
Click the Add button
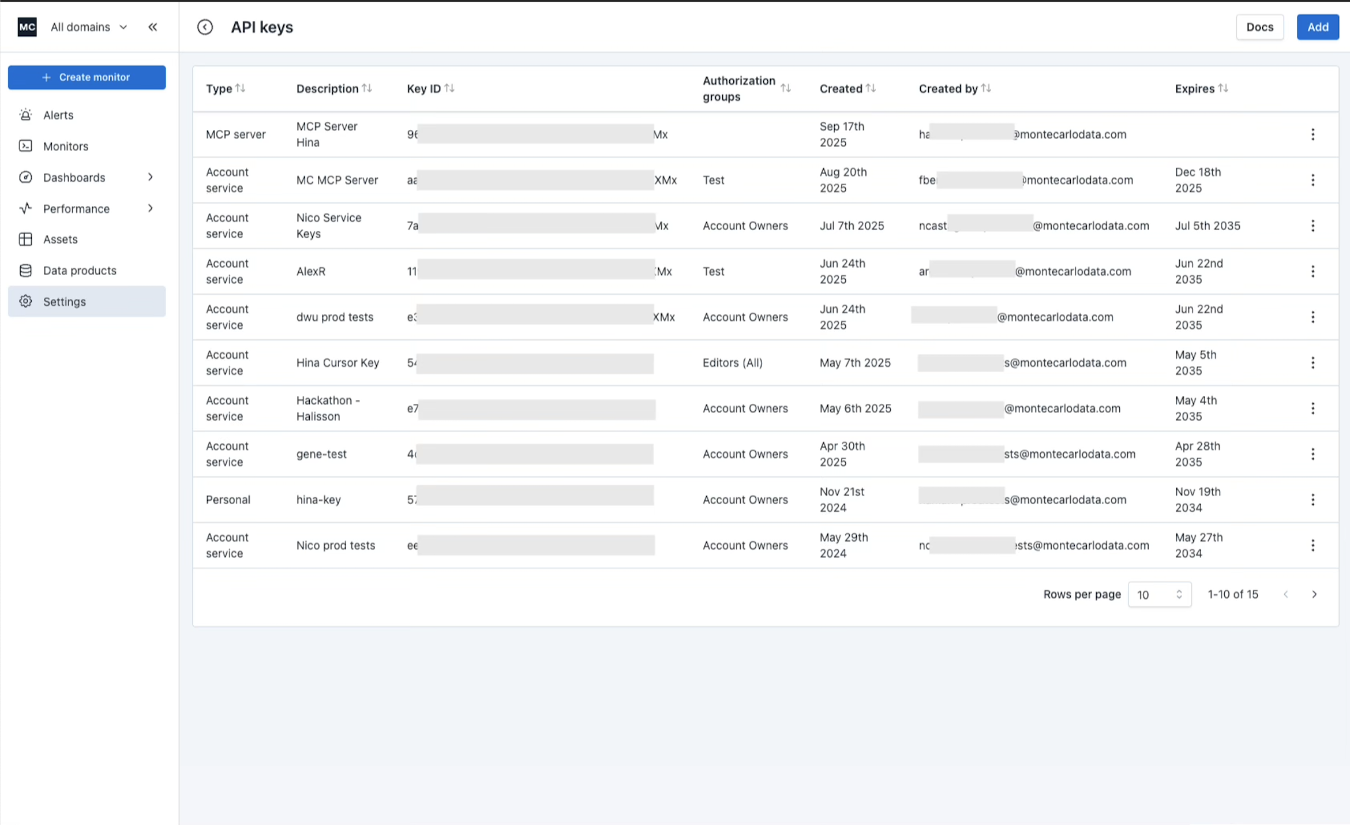[x=1318, y=27]
